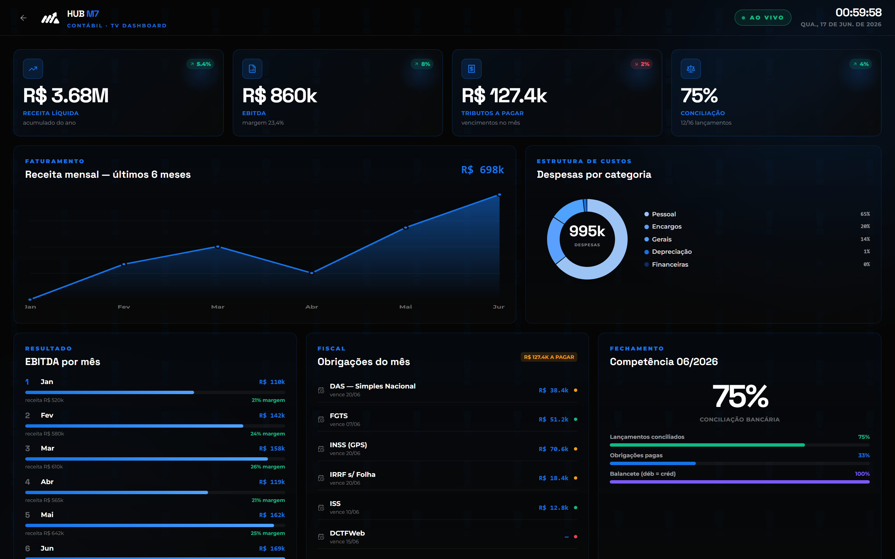Click the calendar icon beside ISS
The width and height of the screenshot is (895, 559).
click(321, 508)
